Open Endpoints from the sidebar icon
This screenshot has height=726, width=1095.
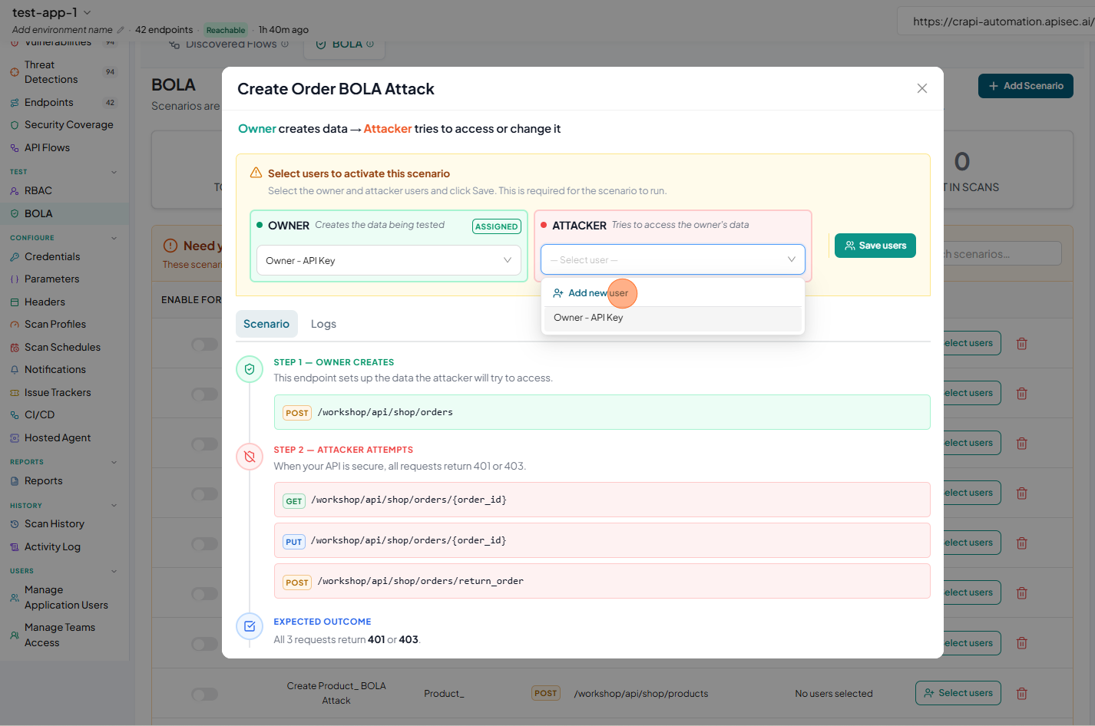[14, 103]
